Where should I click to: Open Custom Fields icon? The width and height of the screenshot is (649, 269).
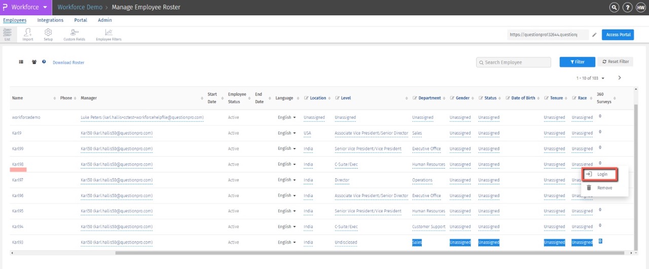74,33
